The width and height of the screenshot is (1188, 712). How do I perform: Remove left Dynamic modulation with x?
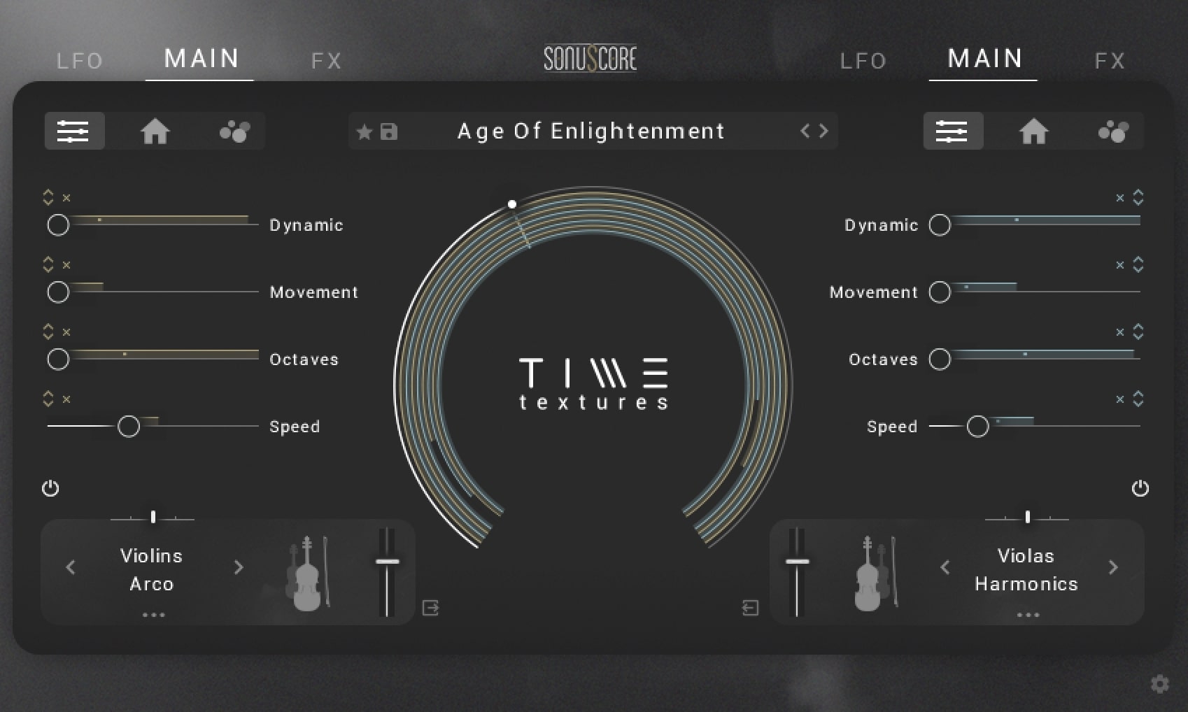tap(66, 198)
